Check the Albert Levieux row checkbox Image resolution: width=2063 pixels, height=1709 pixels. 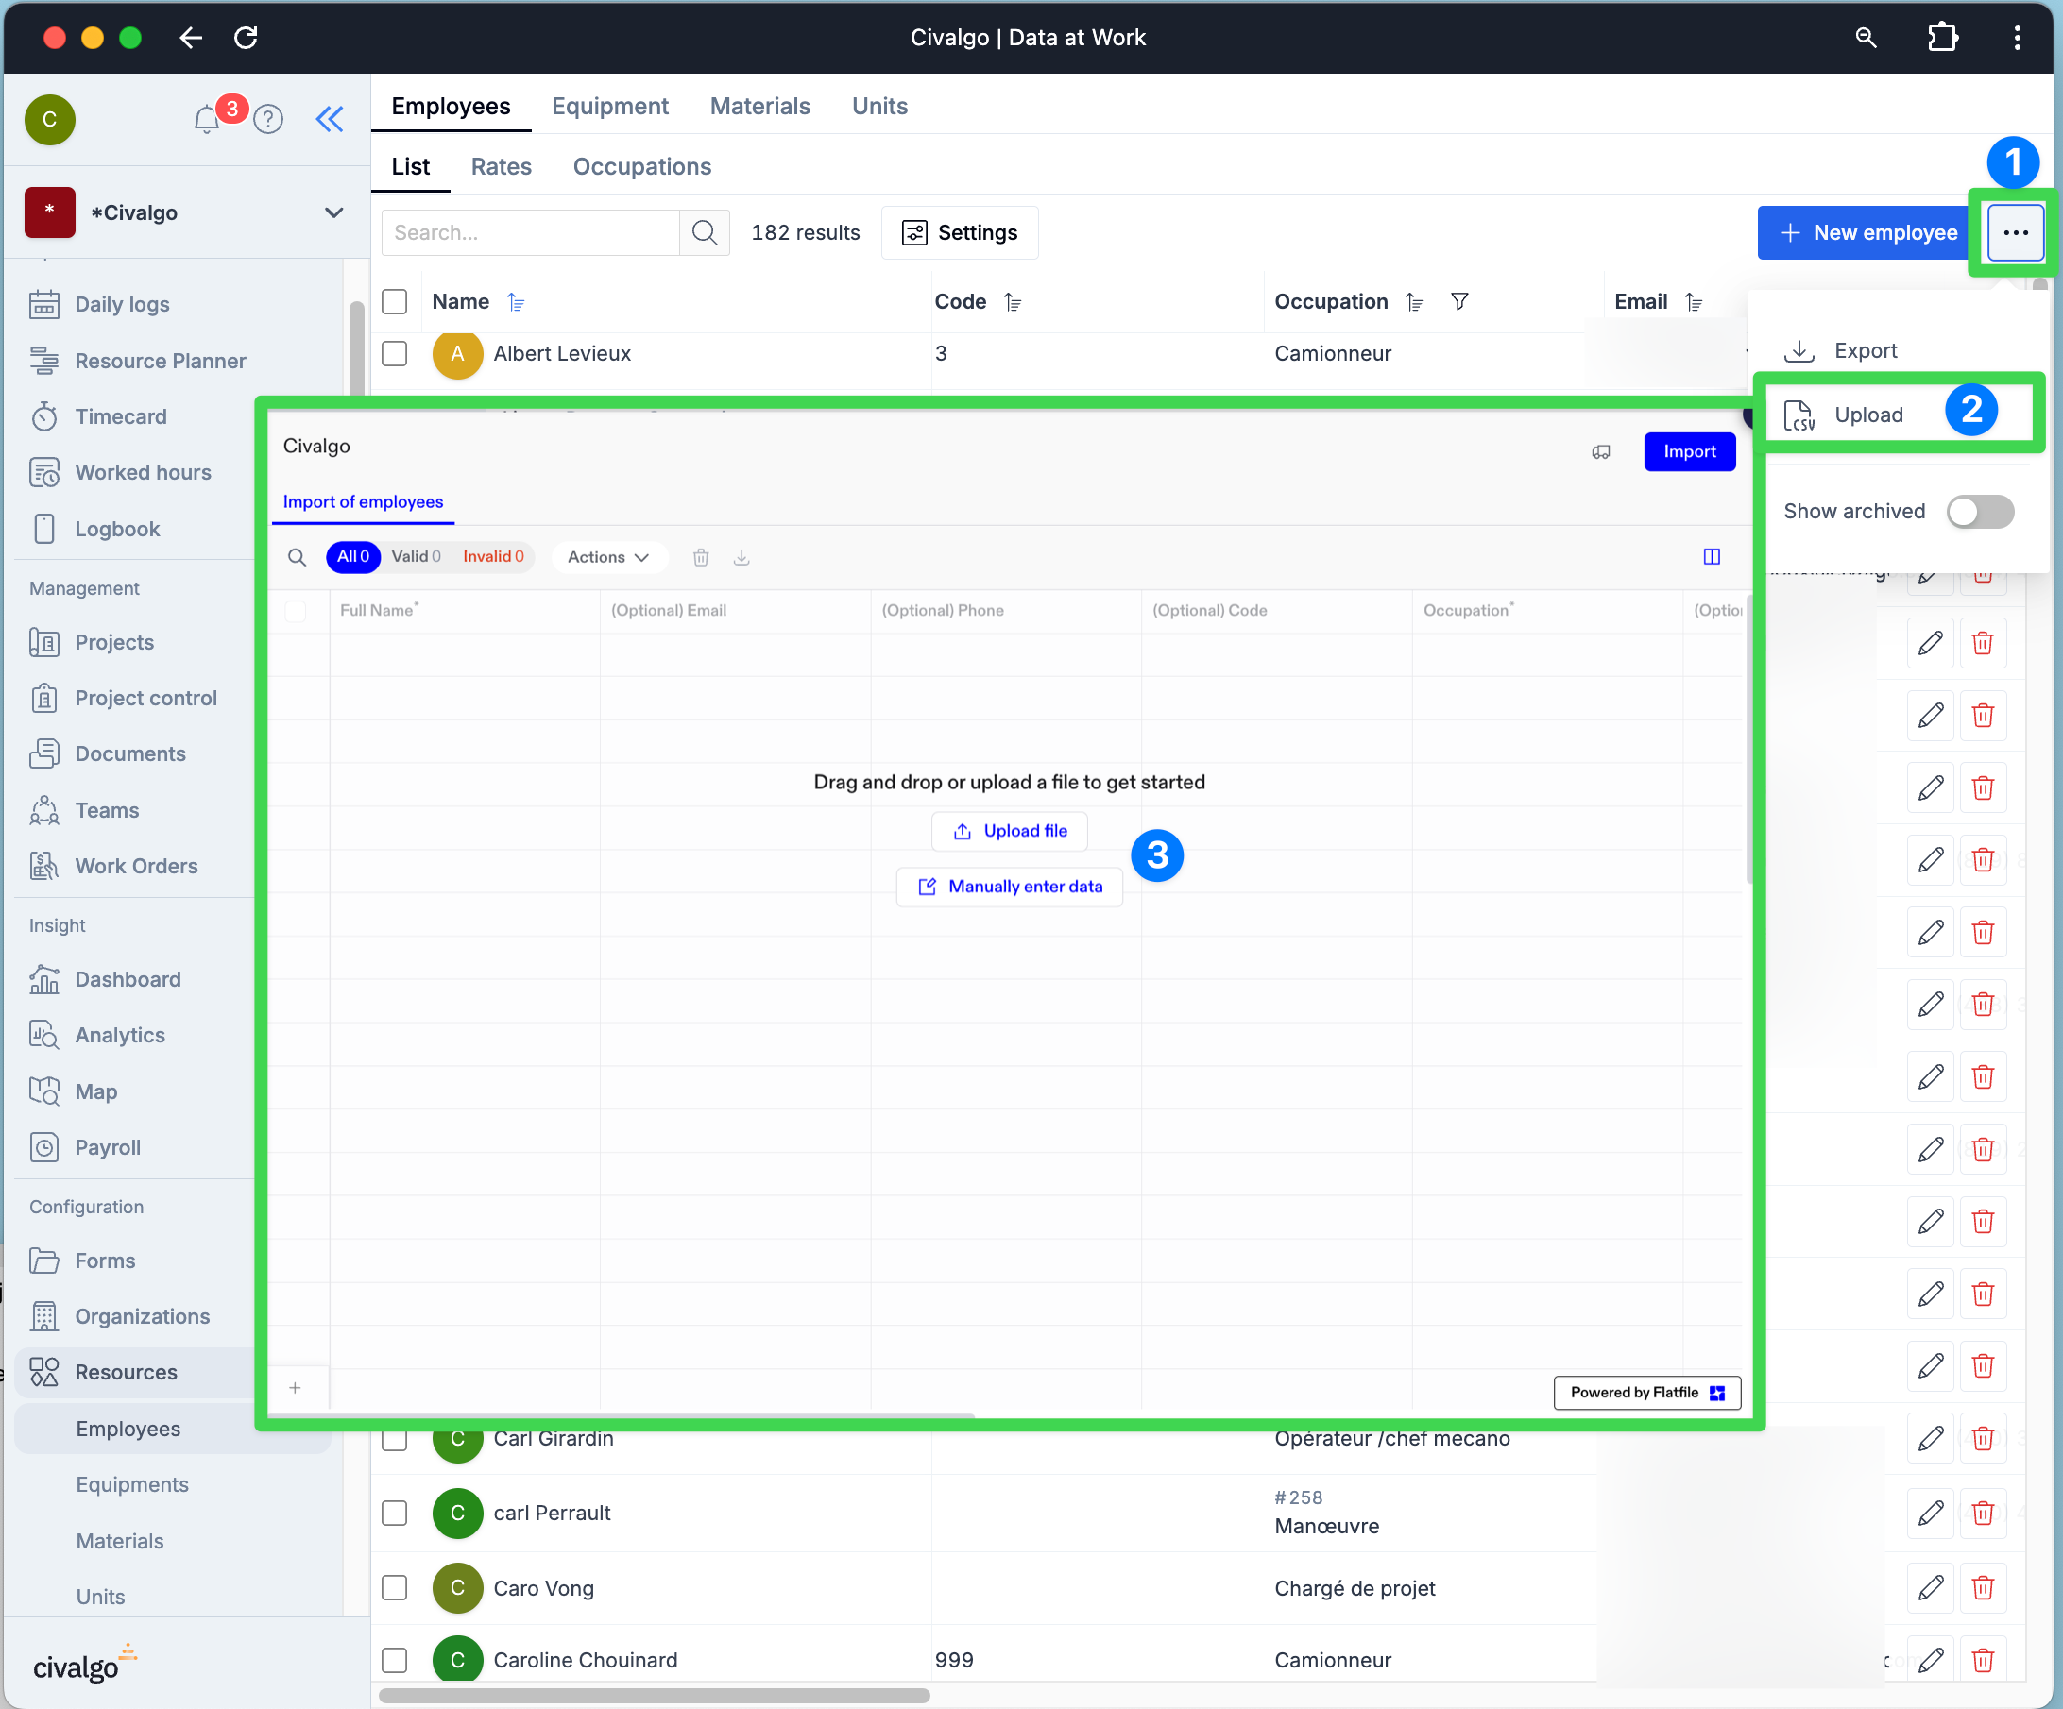[x=394, y=353]
